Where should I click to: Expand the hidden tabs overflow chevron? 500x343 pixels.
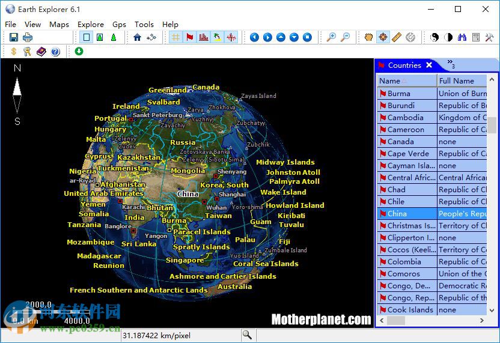[450, 64]
